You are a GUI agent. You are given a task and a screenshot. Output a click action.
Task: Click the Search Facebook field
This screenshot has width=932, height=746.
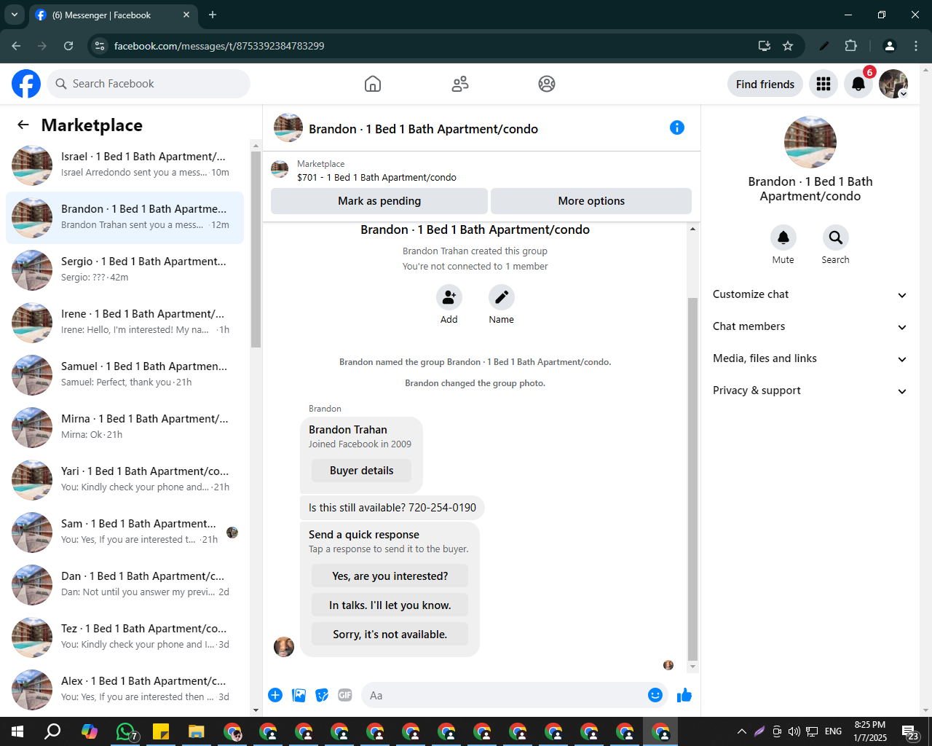149,84
